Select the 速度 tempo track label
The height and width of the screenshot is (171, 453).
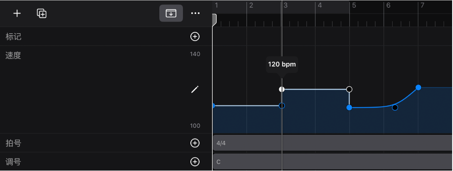point(13,56)
